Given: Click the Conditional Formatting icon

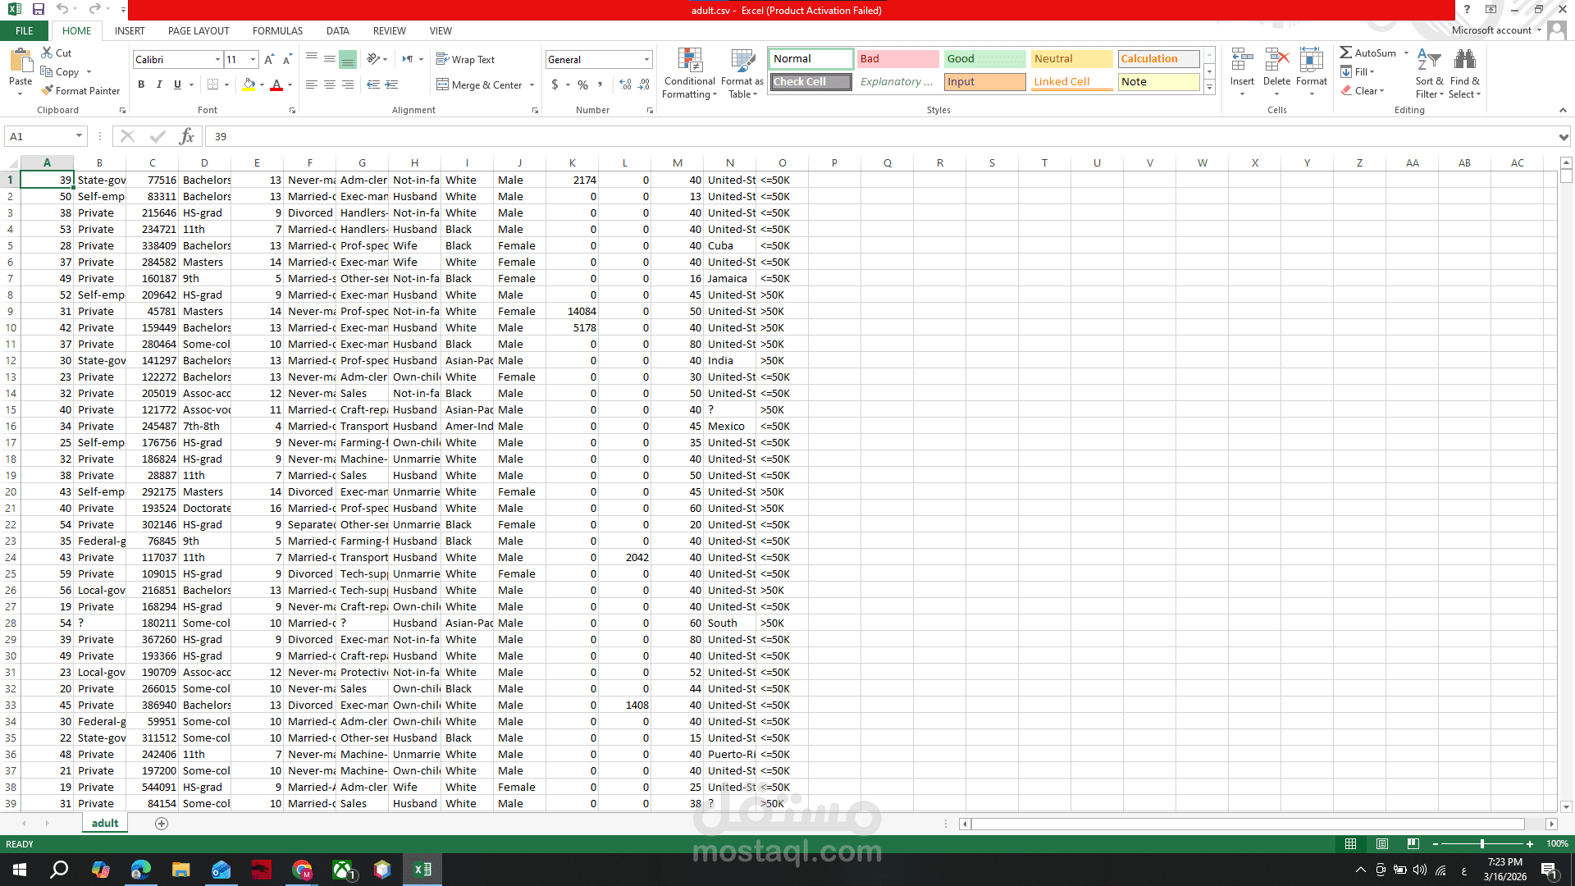Looking at the screenshot, I should click(x=689, y=62).
